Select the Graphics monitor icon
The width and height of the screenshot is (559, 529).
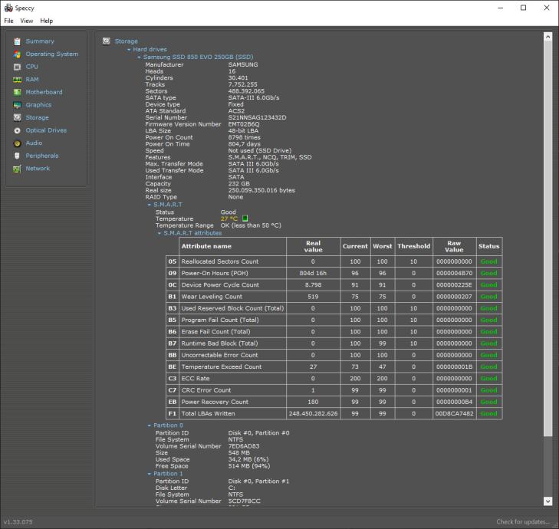tap(17, 105)
